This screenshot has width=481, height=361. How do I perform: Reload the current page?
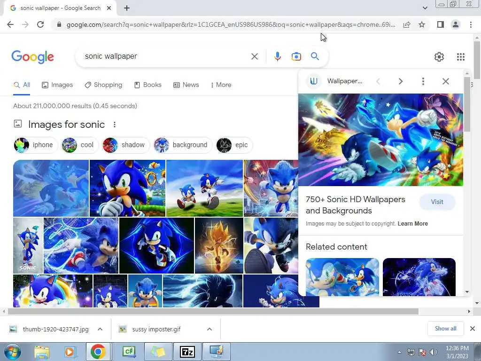(40, 24)
